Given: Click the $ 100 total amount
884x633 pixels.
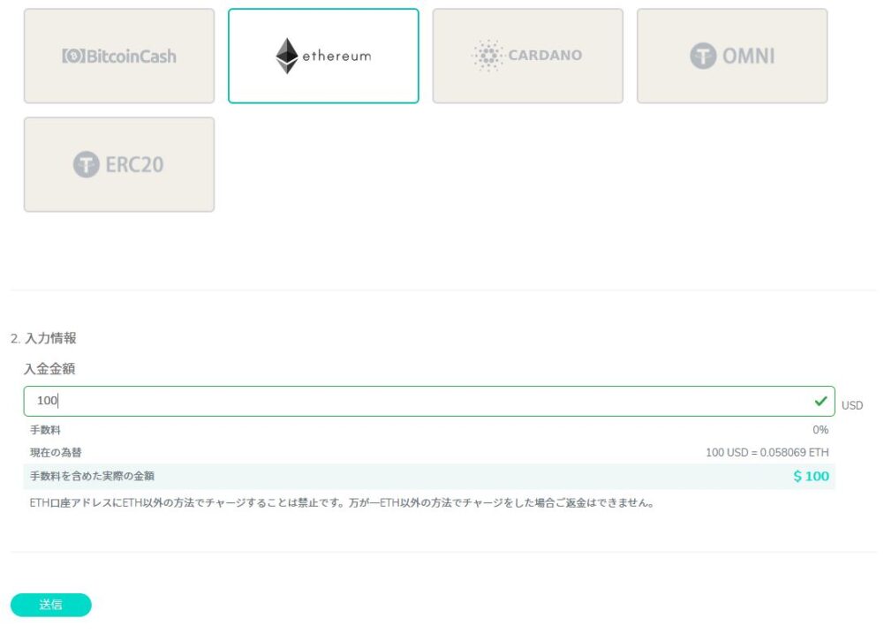Looking at the screenshot, I should point(812,477).
